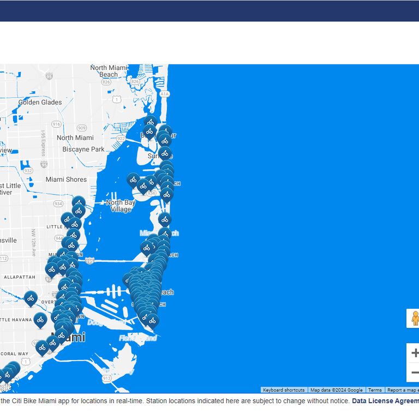Select the northernmost bike station marker near Bal Harbour
The width and height of the screenshot is (419, 419).
[x=151, y=122]
